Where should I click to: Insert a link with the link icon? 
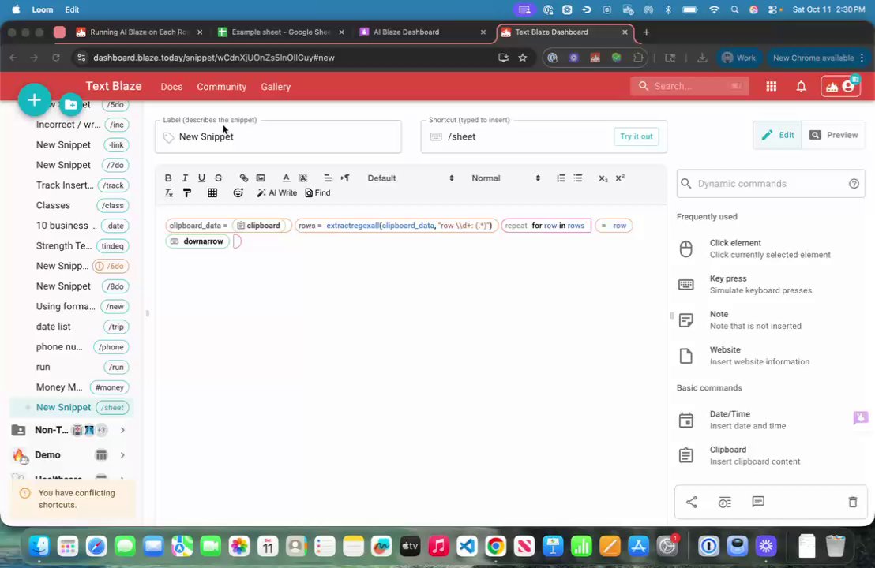pos(244,177)
